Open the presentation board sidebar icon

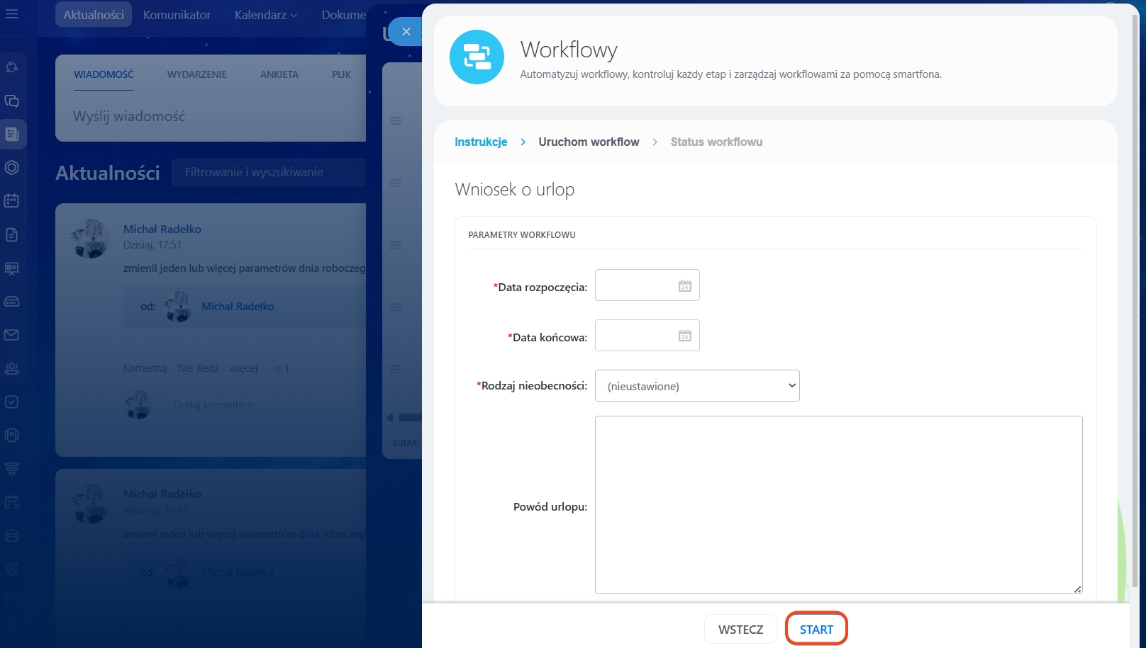(11, 268)
